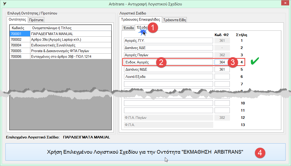Select the Έσοδα sub-tab

pyautogui.click(x=128, y=28)
